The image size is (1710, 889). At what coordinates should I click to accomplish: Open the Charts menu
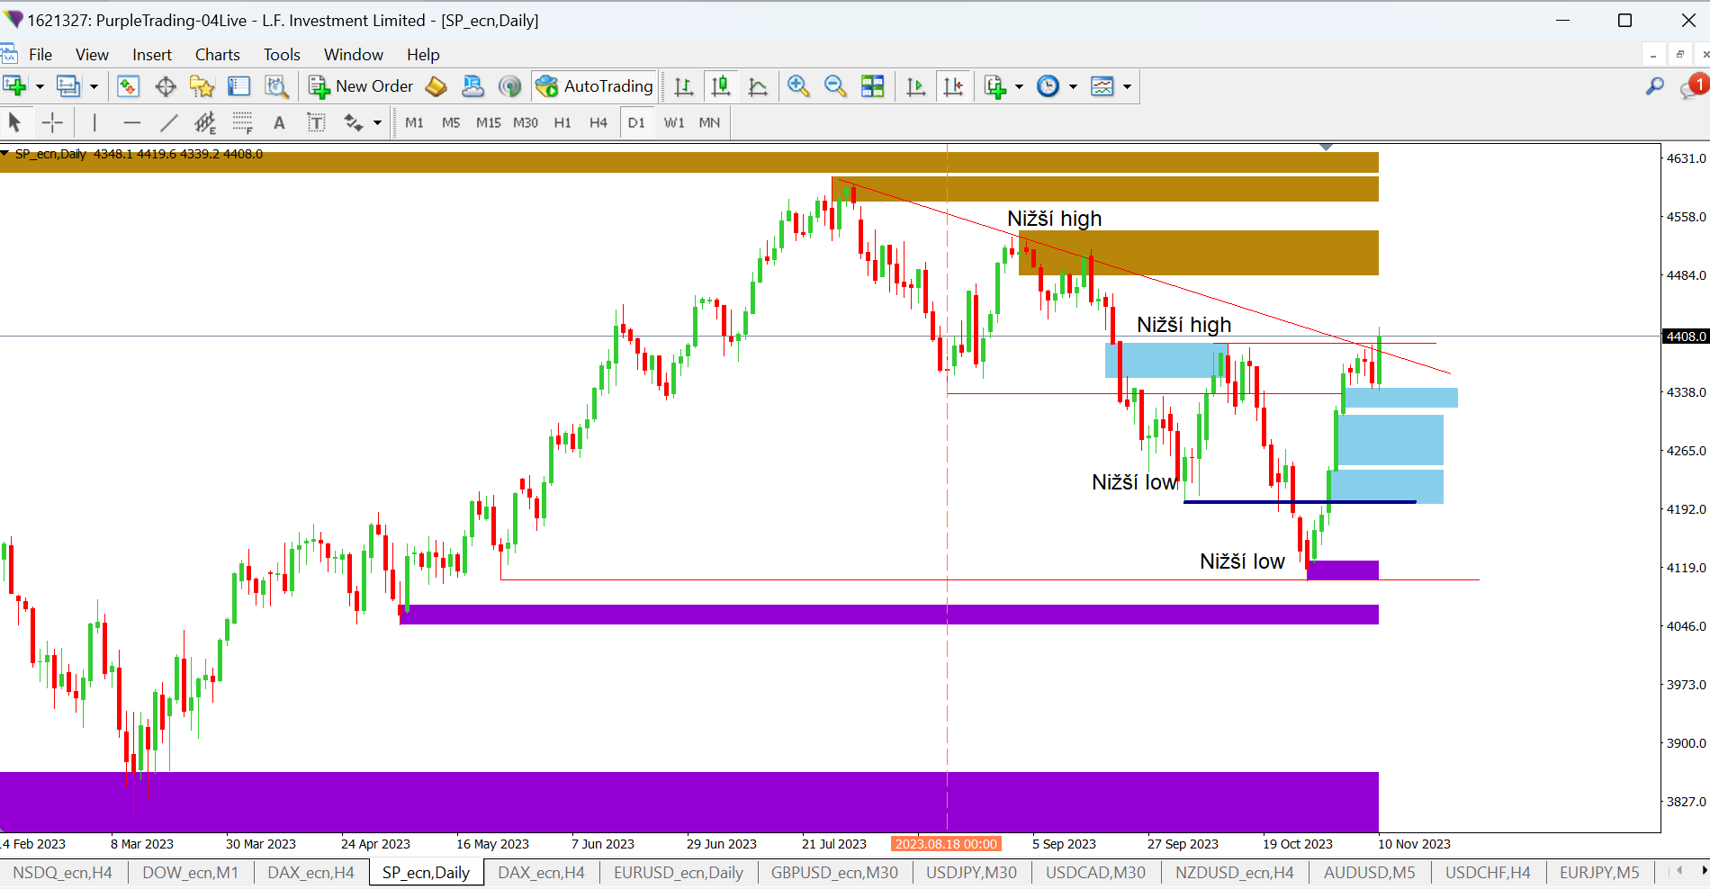tap(217, 55)
